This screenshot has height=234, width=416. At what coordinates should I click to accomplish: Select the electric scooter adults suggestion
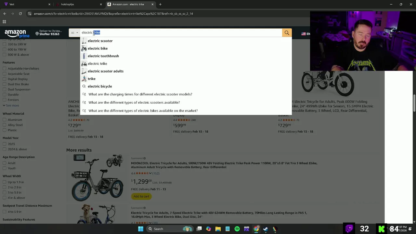(106, 71)
